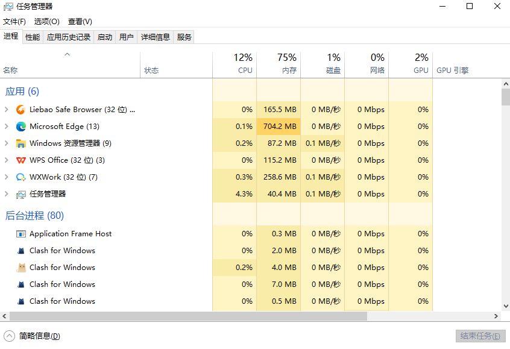Image resolution: width=510 pixels, height=349 pixels.
Task: Click the first Clash for Windows icon
Action: 21,251
